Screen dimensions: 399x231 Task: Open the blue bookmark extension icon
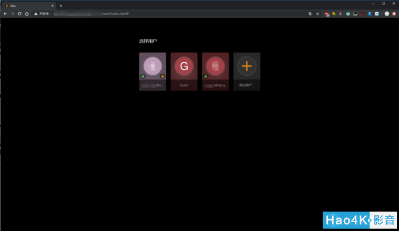click(x=370, y=14)
